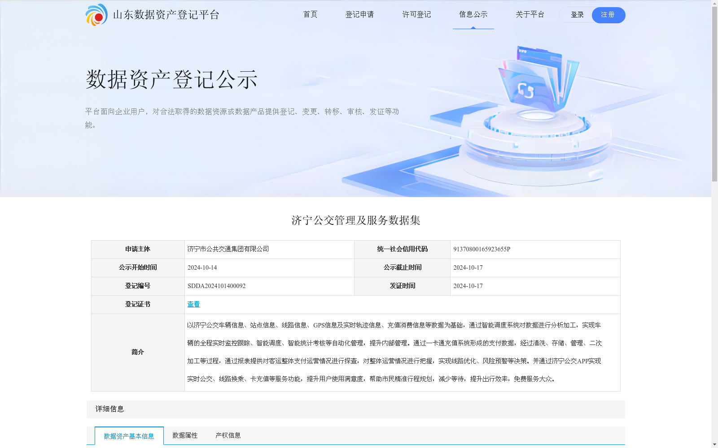Viewport: 718px width, 448px height.
Task: Select 信息公示 in the navigation bar
Action: coord(473,15)
